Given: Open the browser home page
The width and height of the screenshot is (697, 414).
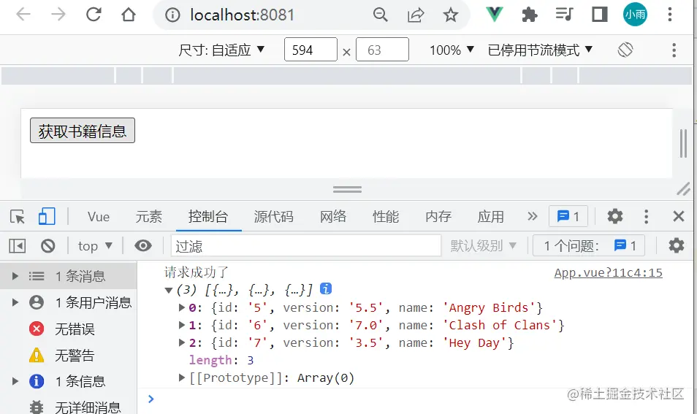Looking at the screenshot, I should click(x=129, y=15).
